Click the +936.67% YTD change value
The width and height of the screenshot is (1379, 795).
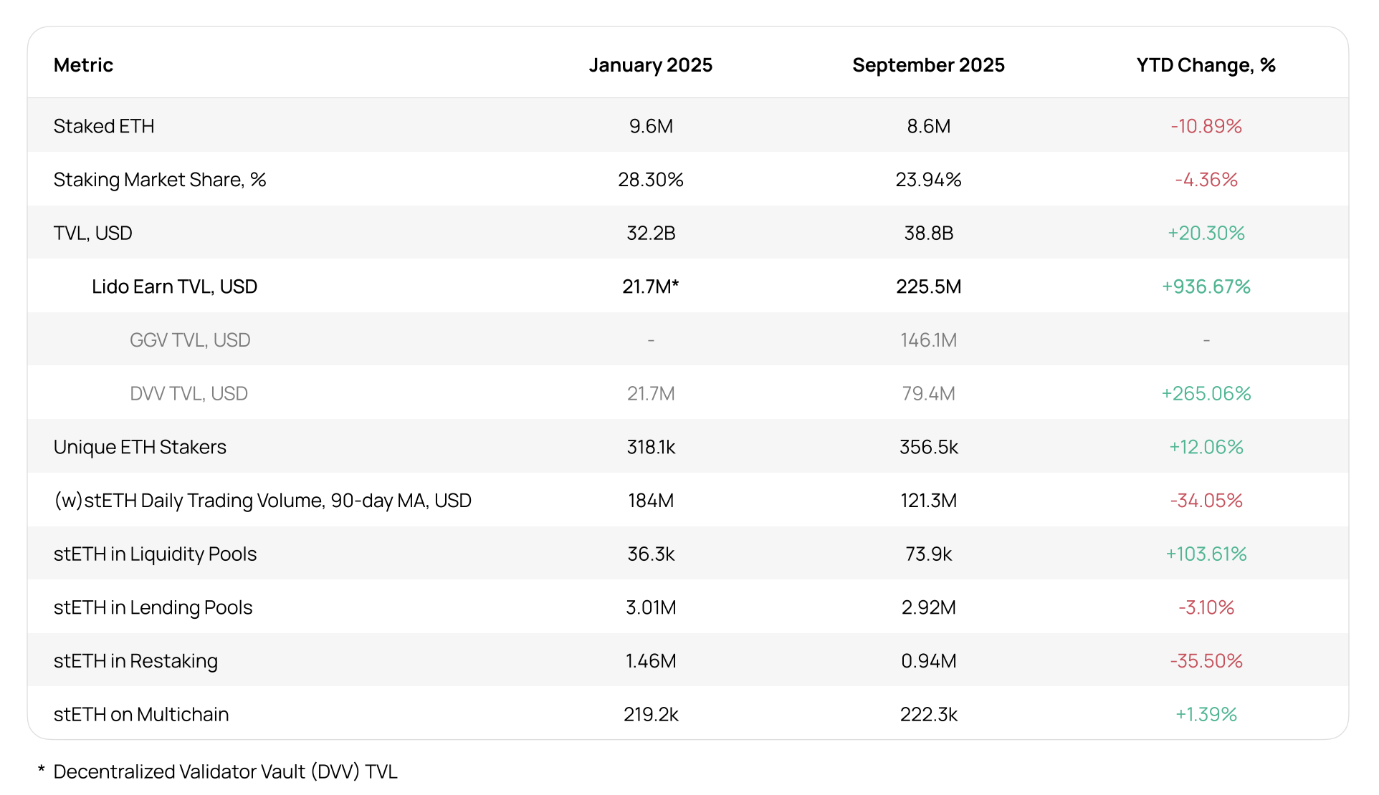pos(1206,286)
